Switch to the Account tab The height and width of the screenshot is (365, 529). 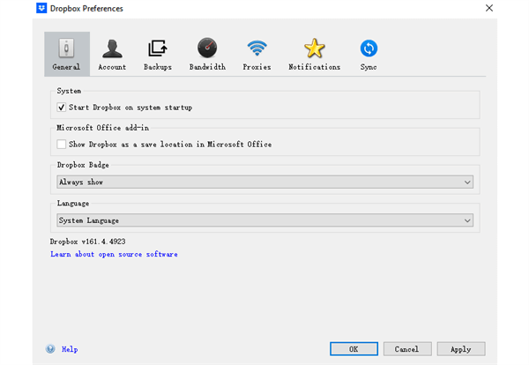coord(112,54)
